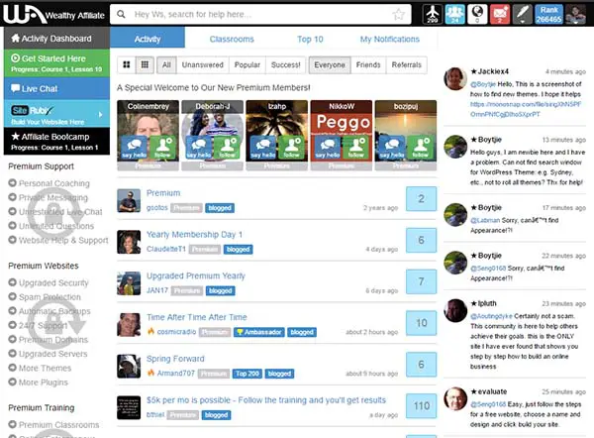
Task: Say hello to bozipuj
Action: pos(392,148)
